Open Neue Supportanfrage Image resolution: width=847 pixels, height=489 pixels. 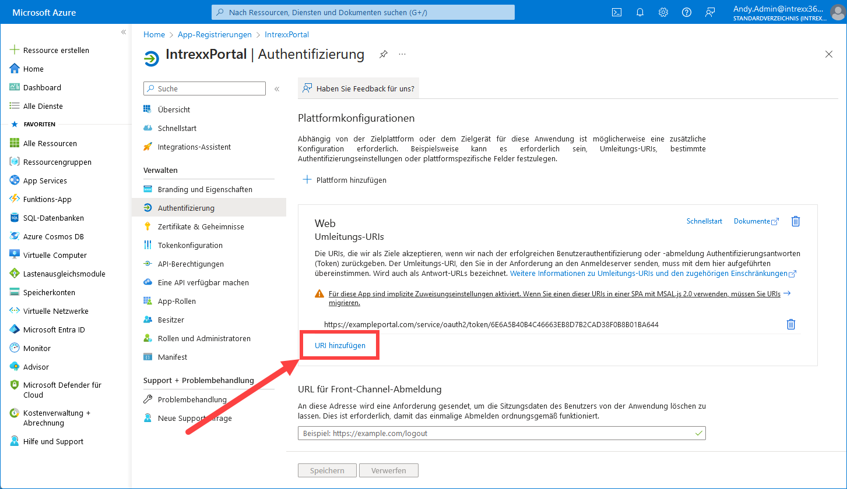[x=188, y=418]
